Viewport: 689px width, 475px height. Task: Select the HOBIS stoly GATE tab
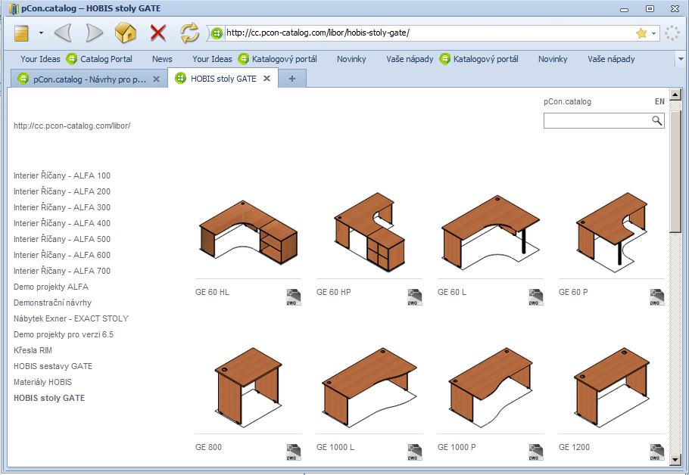223,79
